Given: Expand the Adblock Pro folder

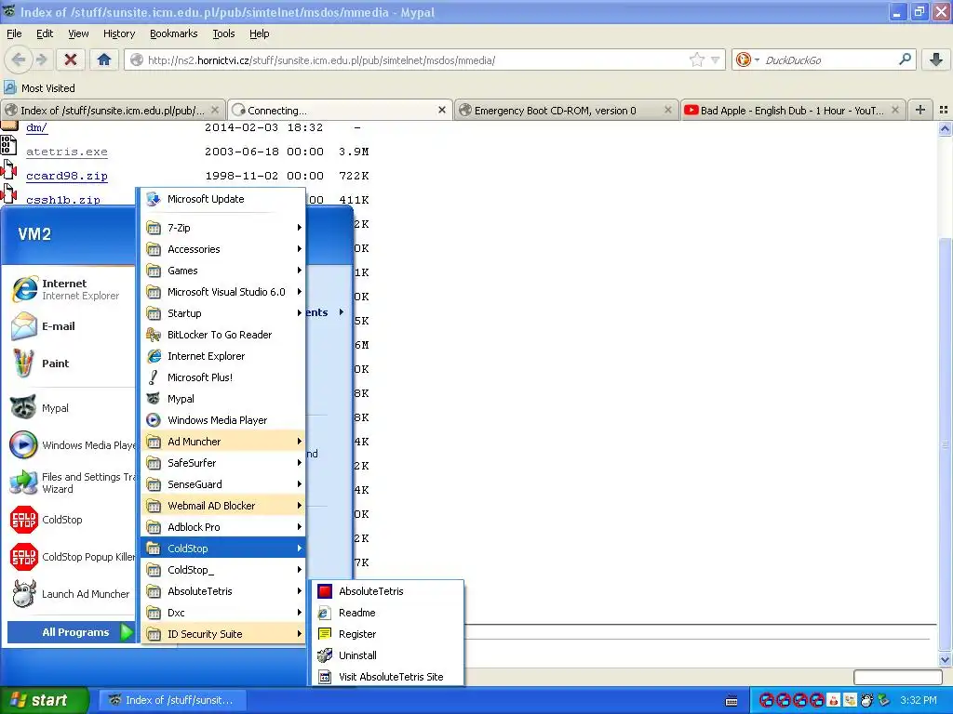Looking at the screenshot, I should 223,527.
